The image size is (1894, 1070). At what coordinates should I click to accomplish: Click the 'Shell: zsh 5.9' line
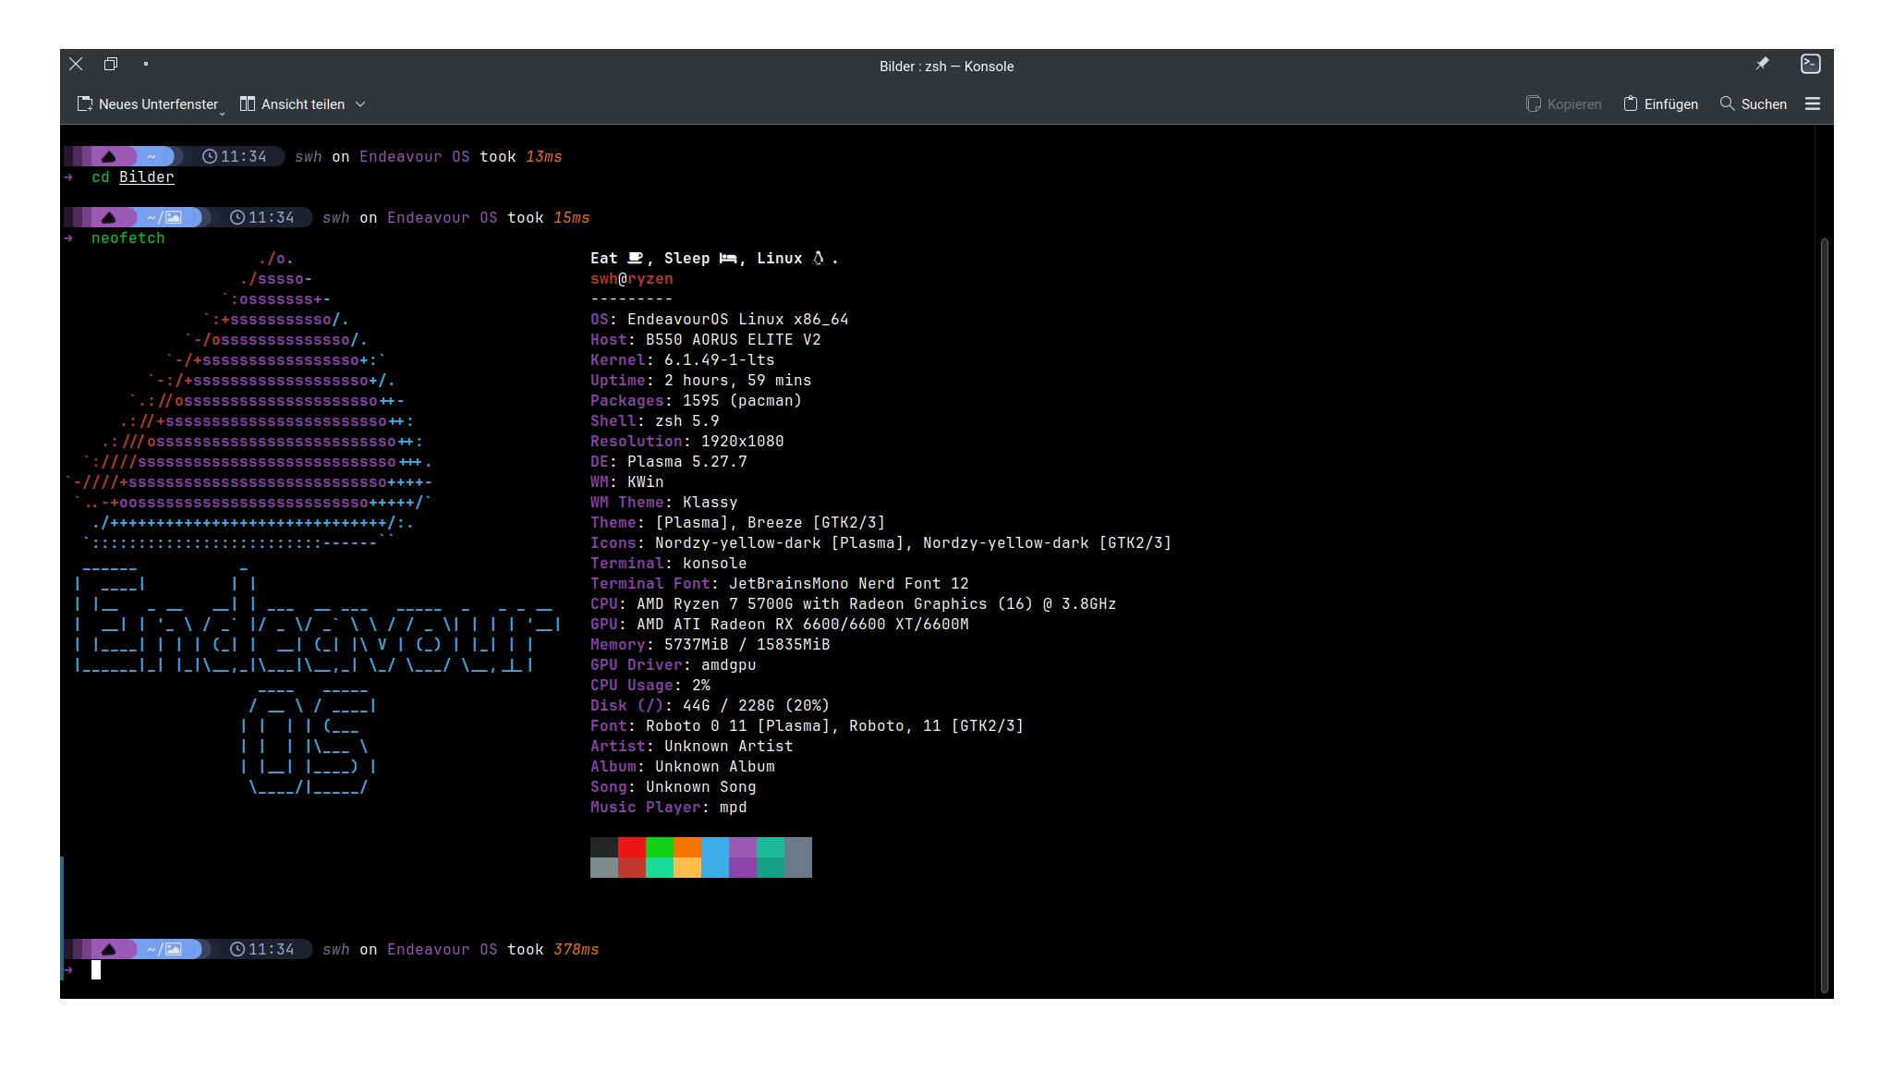[655, 421]
